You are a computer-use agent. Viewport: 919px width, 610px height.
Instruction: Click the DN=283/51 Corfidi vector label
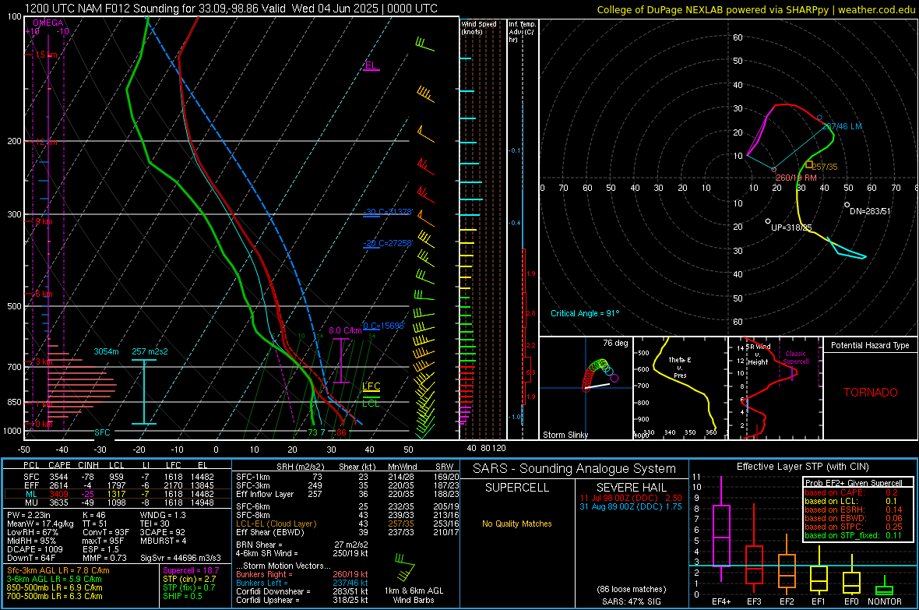[870, 211]
